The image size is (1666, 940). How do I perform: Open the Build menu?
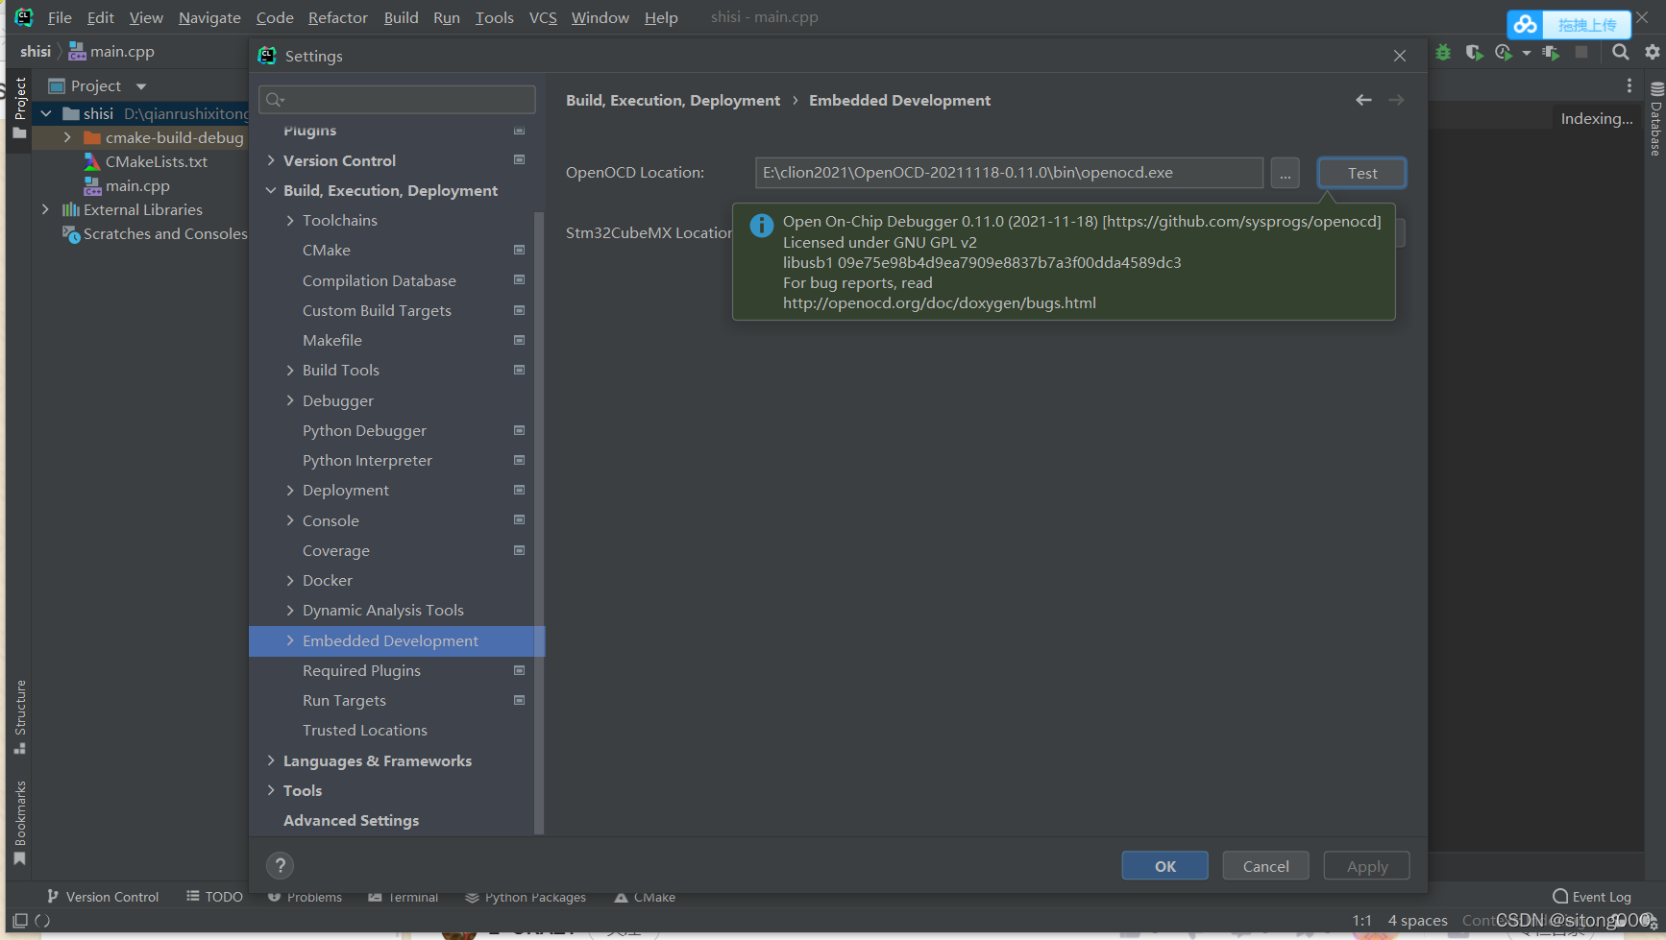coord(401,17)
